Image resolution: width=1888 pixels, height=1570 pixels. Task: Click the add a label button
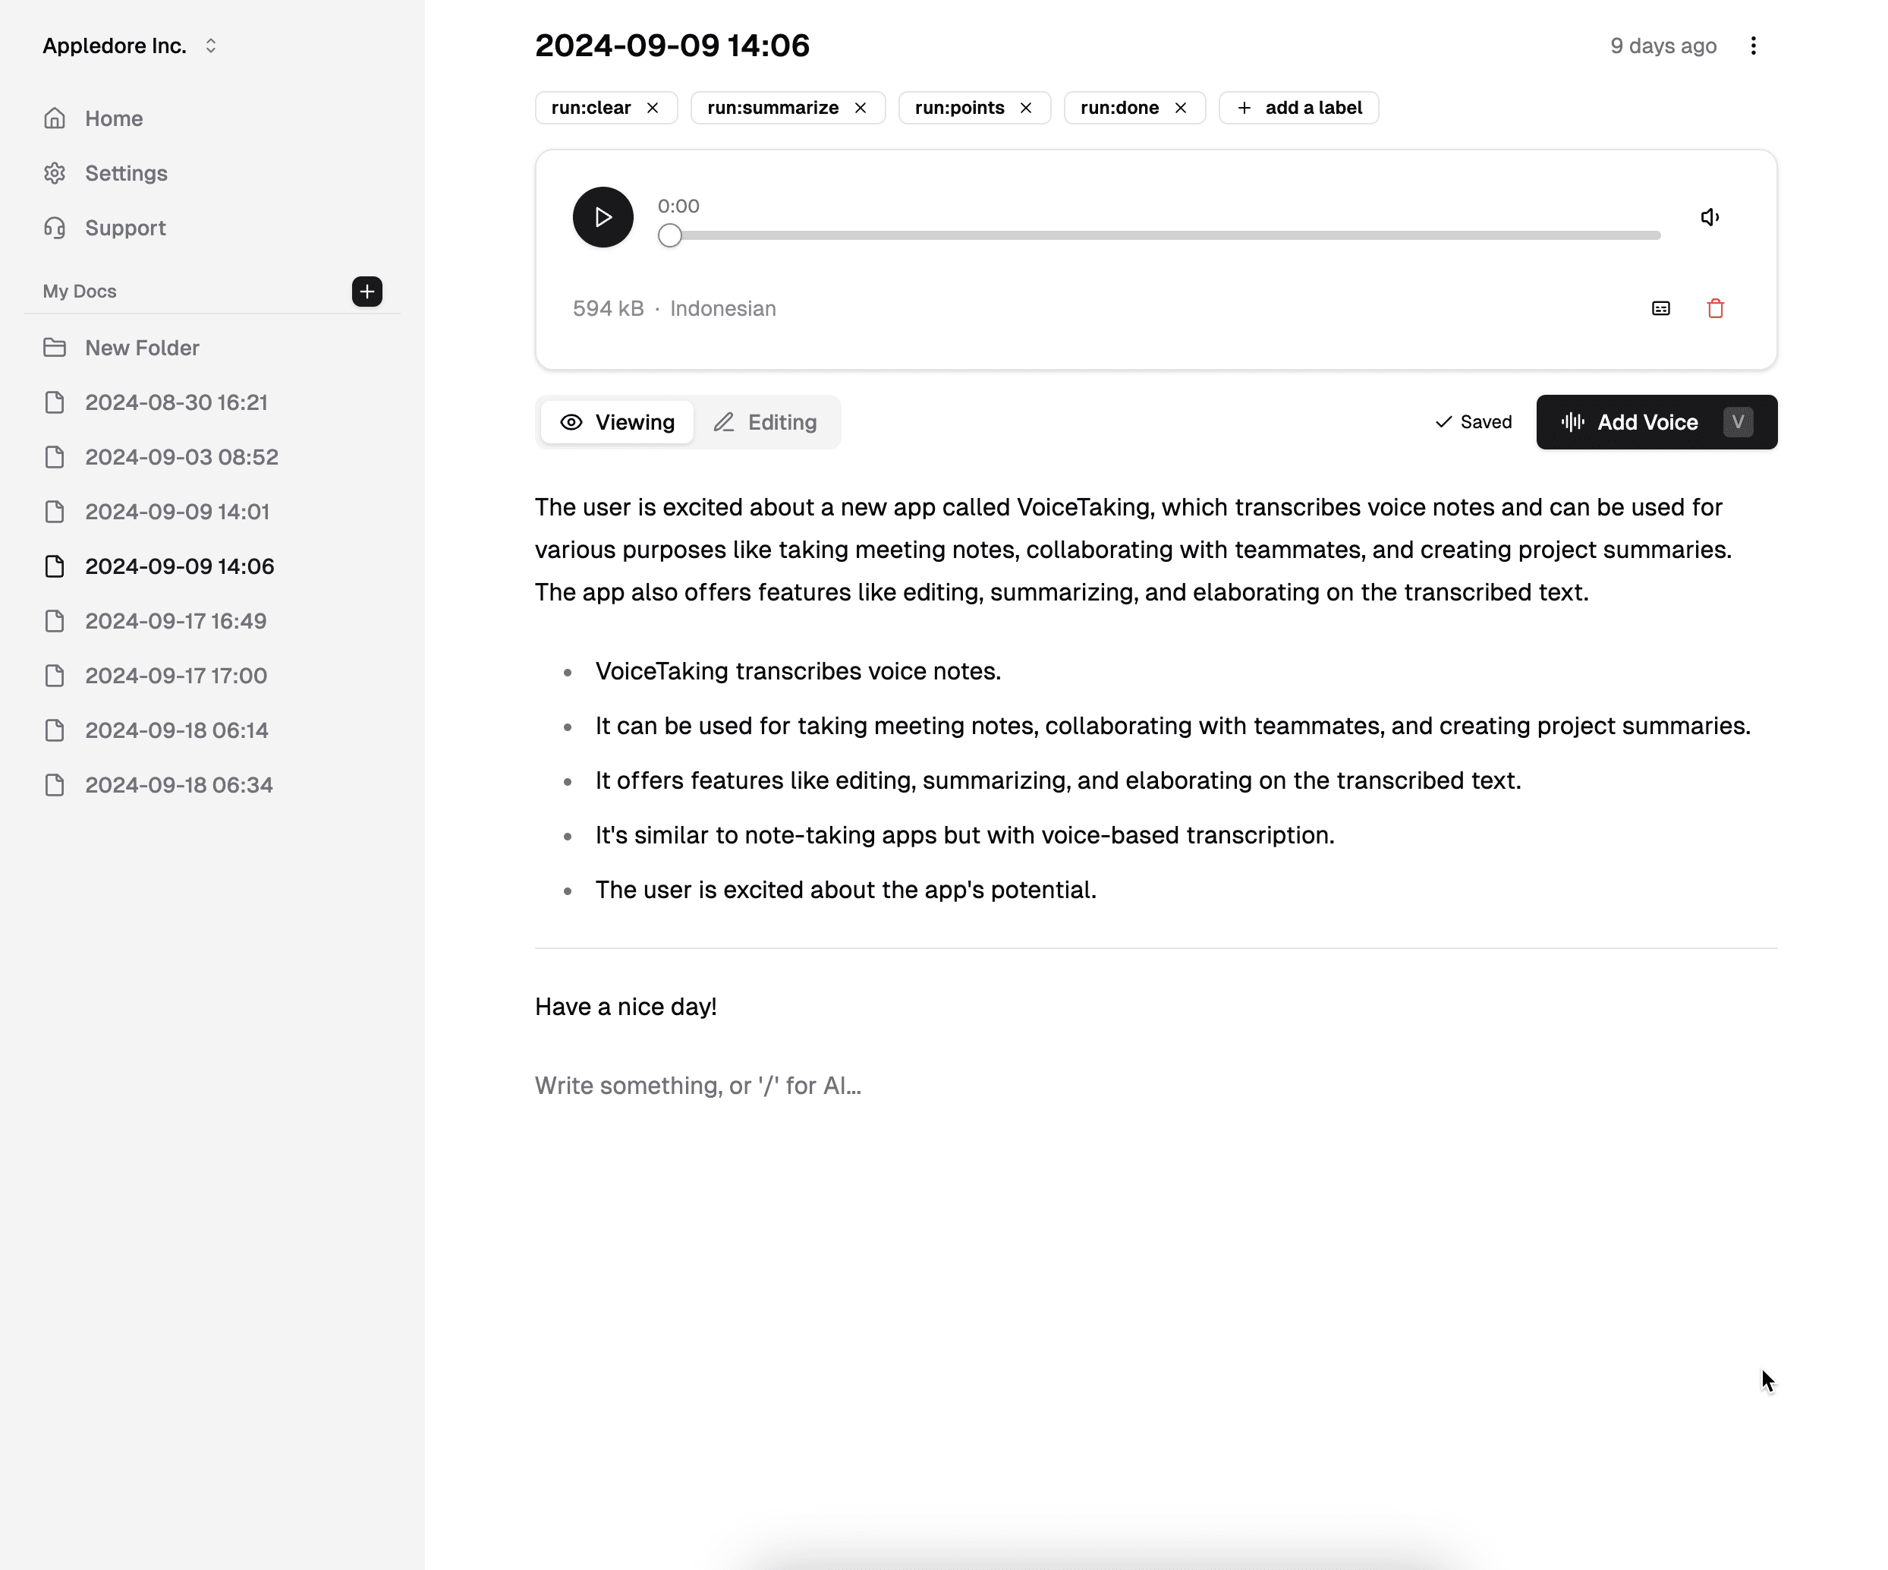tap(1298, 108)
